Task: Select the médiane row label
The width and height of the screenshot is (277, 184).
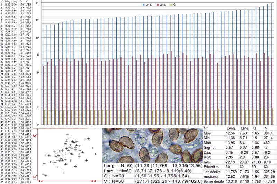Action: tap(210, 176)
